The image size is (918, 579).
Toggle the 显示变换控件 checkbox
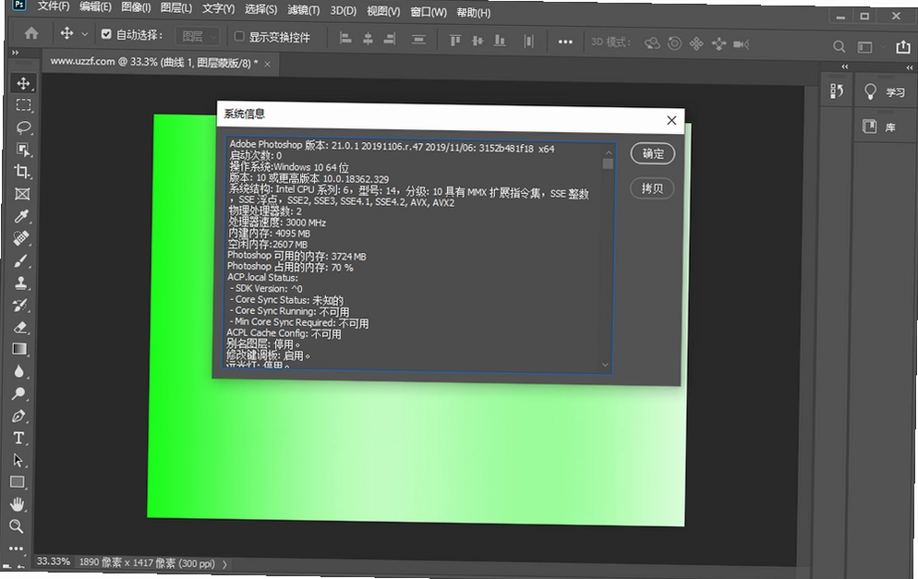(239, 36)
